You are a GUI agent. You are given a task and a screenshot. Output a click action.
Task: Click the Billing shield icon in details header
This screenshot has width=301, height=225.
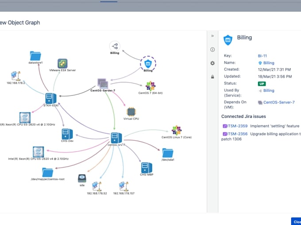point(228,40)
